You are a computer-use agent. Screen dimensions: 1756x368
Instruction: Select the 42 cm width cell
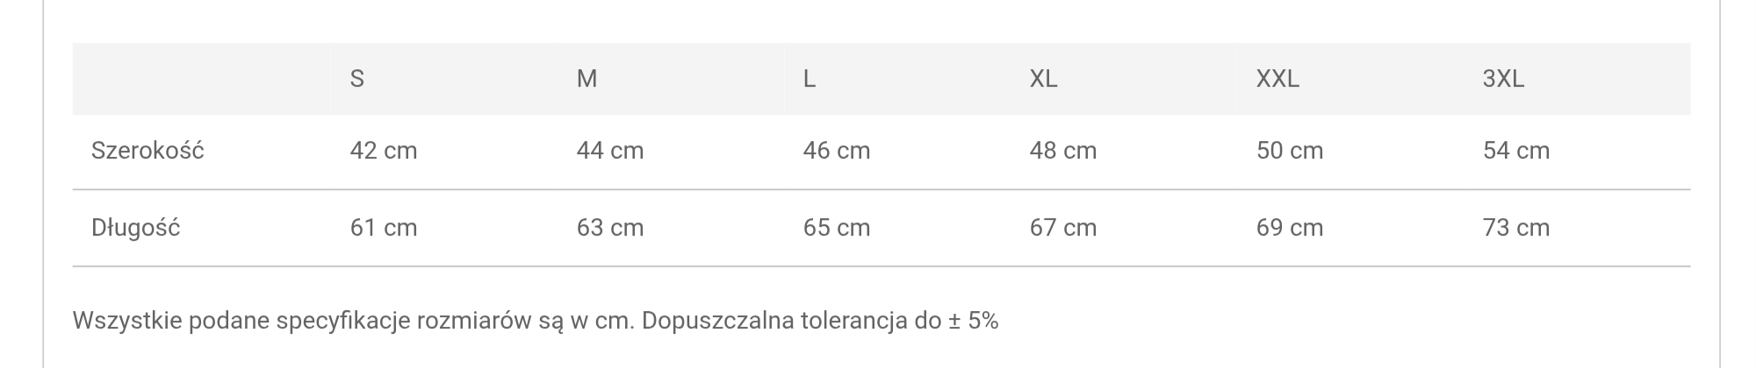384,151
